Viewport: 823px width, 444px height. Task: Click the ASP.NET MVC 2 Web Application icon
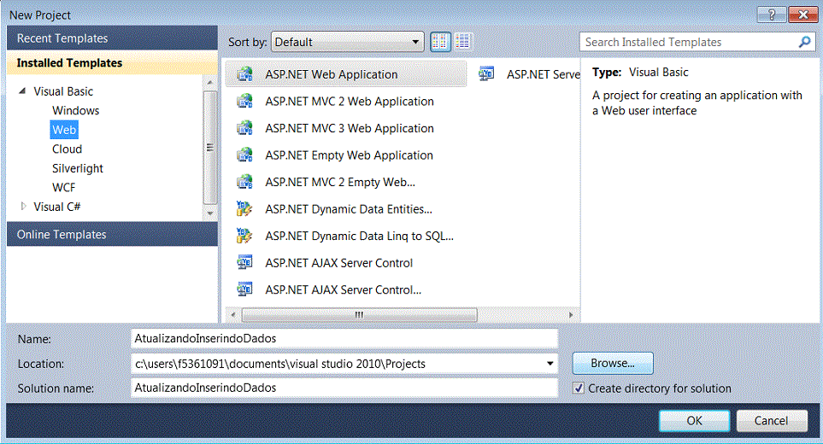(x=245, y=102)
